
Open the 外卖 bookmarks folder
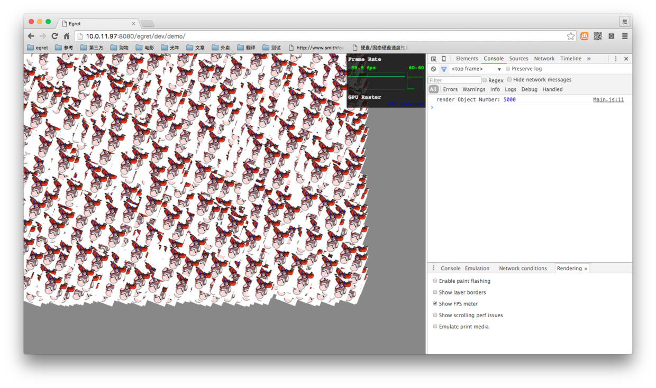coord(221,48)
